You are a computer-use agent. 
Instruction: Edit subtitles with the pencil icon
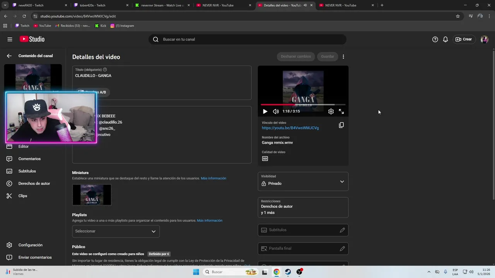[x=342, y=230]
